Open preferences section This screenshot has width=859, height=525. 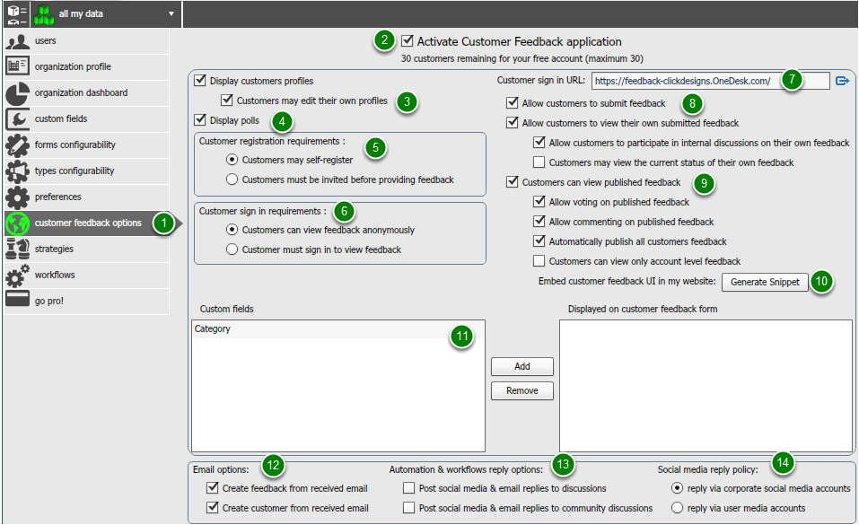(87, 197)
